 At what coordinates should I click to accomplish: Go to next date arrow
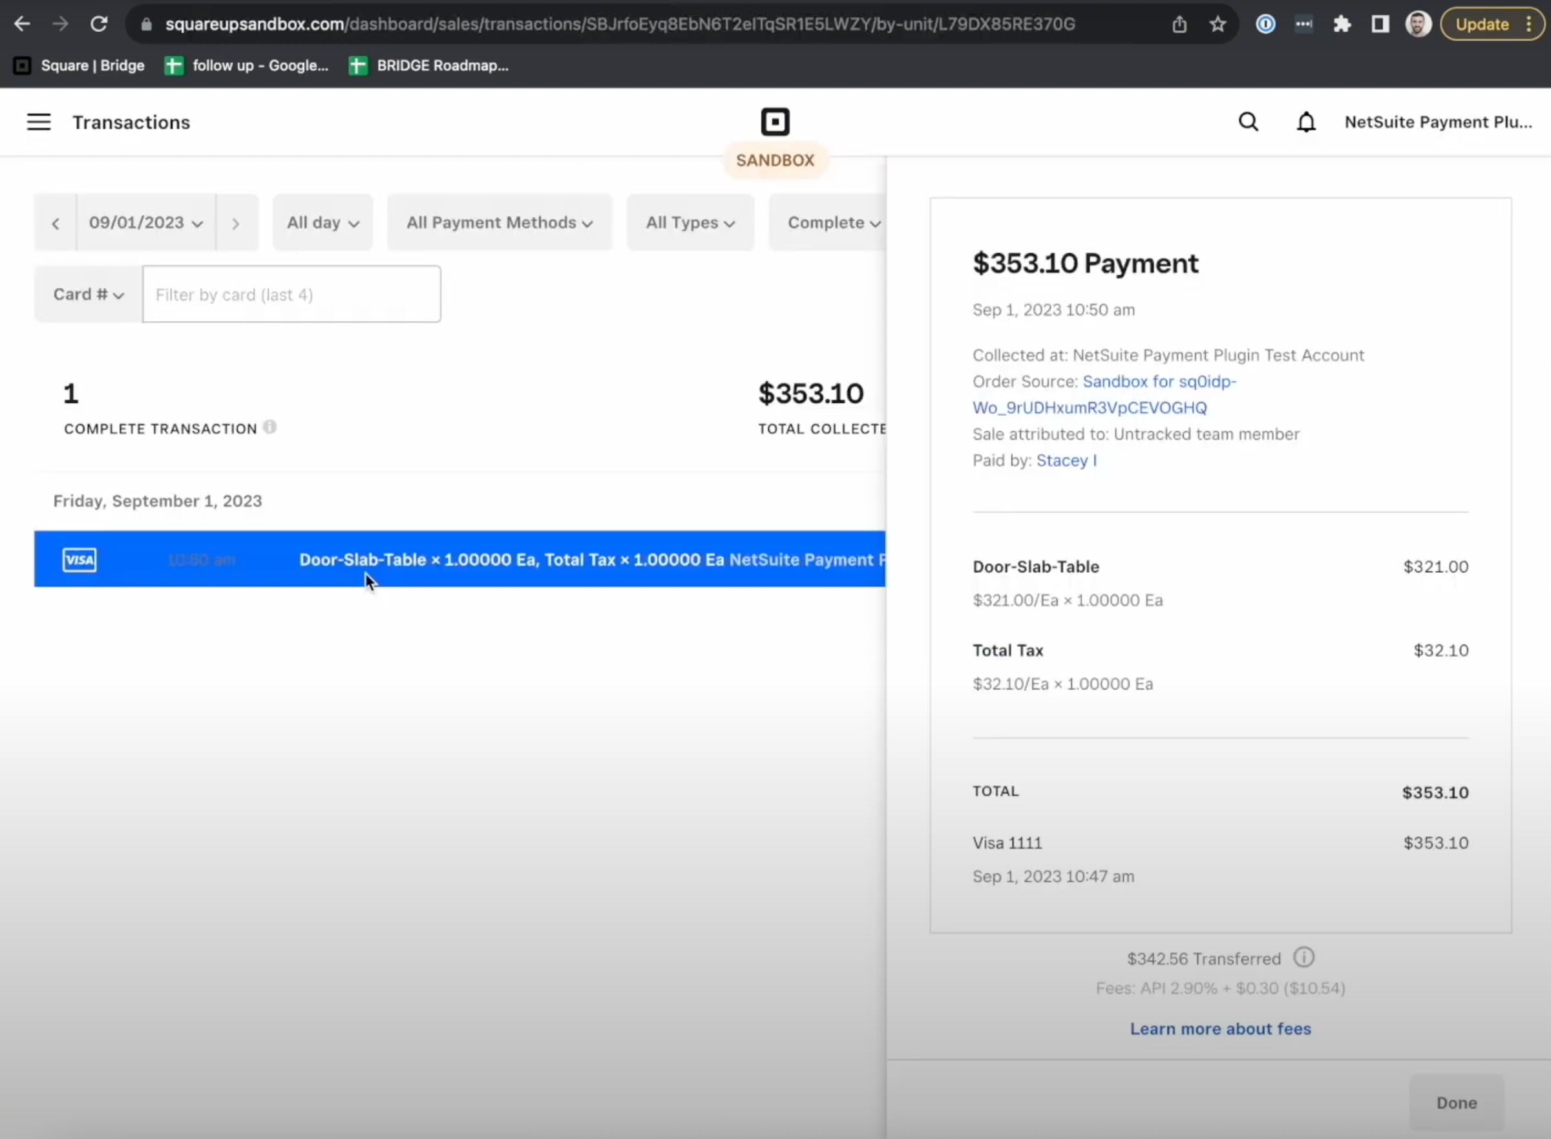(x=236, y=224)
